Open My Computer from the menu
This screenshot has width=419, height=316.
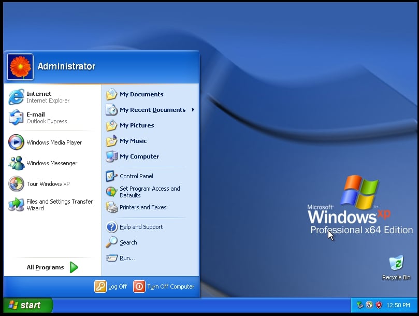coord(139,156)
